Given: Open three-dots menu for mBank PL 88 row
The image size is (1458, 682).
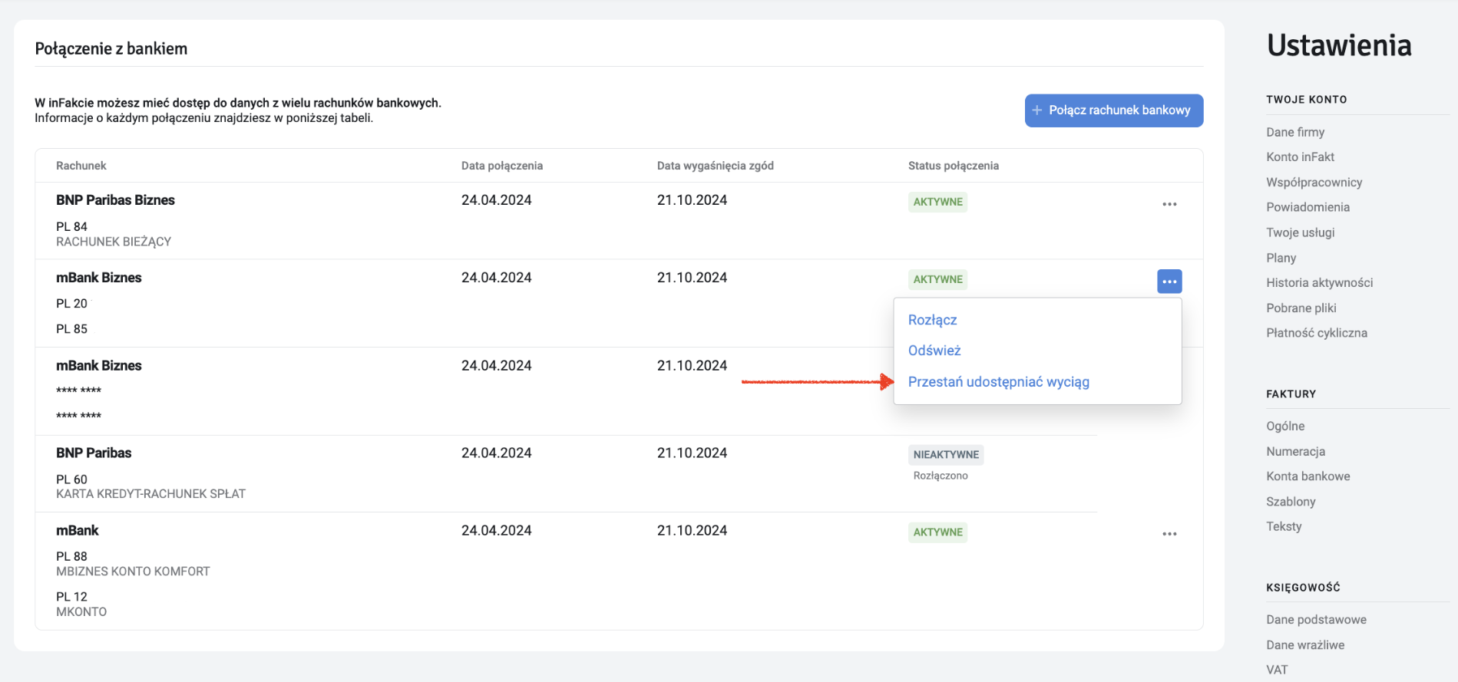Looking at the screenshot, I should click(1169, 534).
